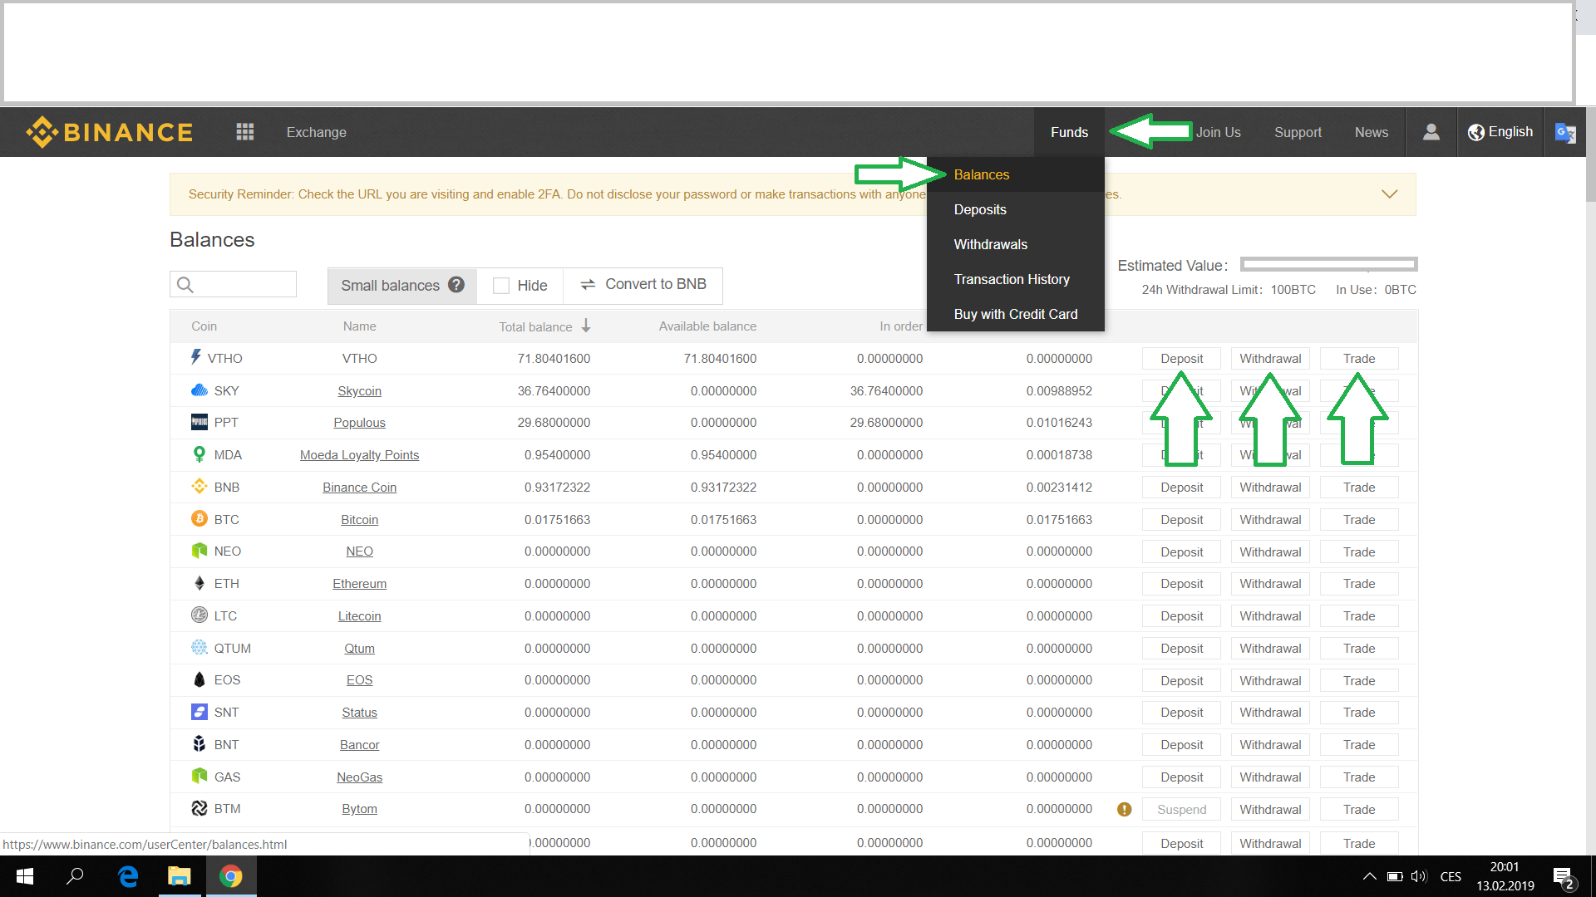The height and width of the screenshot is (897, 1596).
Task: Click the BNT coin icon
Action: click(x=199, y=744)
